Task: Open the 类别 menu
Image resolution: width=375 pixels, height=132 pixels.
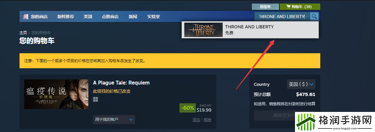Action: click(x=88, y=17)
